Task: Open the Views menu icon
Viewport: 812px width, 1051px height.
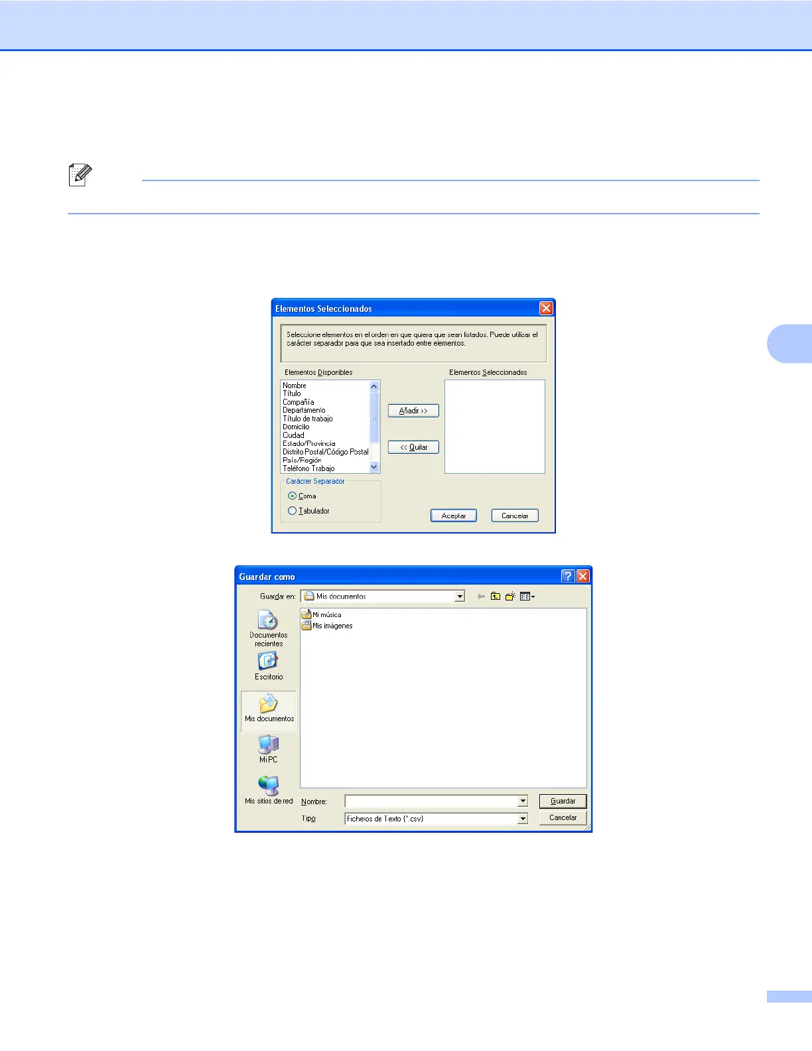Action: pyautogui.click(x=527, y=596)
